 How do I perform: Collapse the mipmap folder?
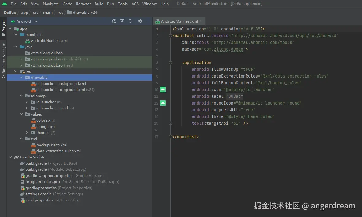pos(21,96)
